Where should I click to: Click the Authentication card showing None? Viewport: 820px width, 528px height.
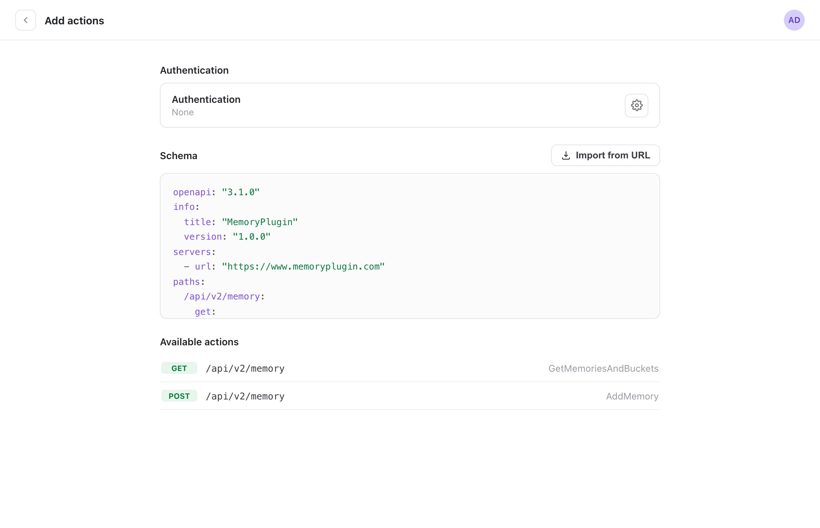pyautogui.click(x=410, y=105)
